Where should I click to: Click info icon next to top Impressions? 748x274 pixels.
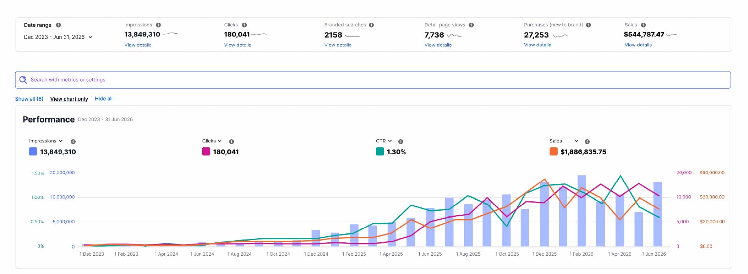click(158, 25)
